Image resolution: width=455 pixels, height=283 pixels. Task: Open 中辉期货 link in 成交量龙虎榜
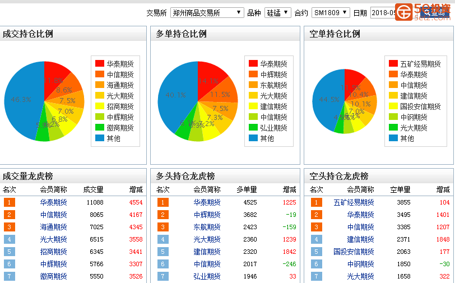pyautogui.click(x=53, y=264)
